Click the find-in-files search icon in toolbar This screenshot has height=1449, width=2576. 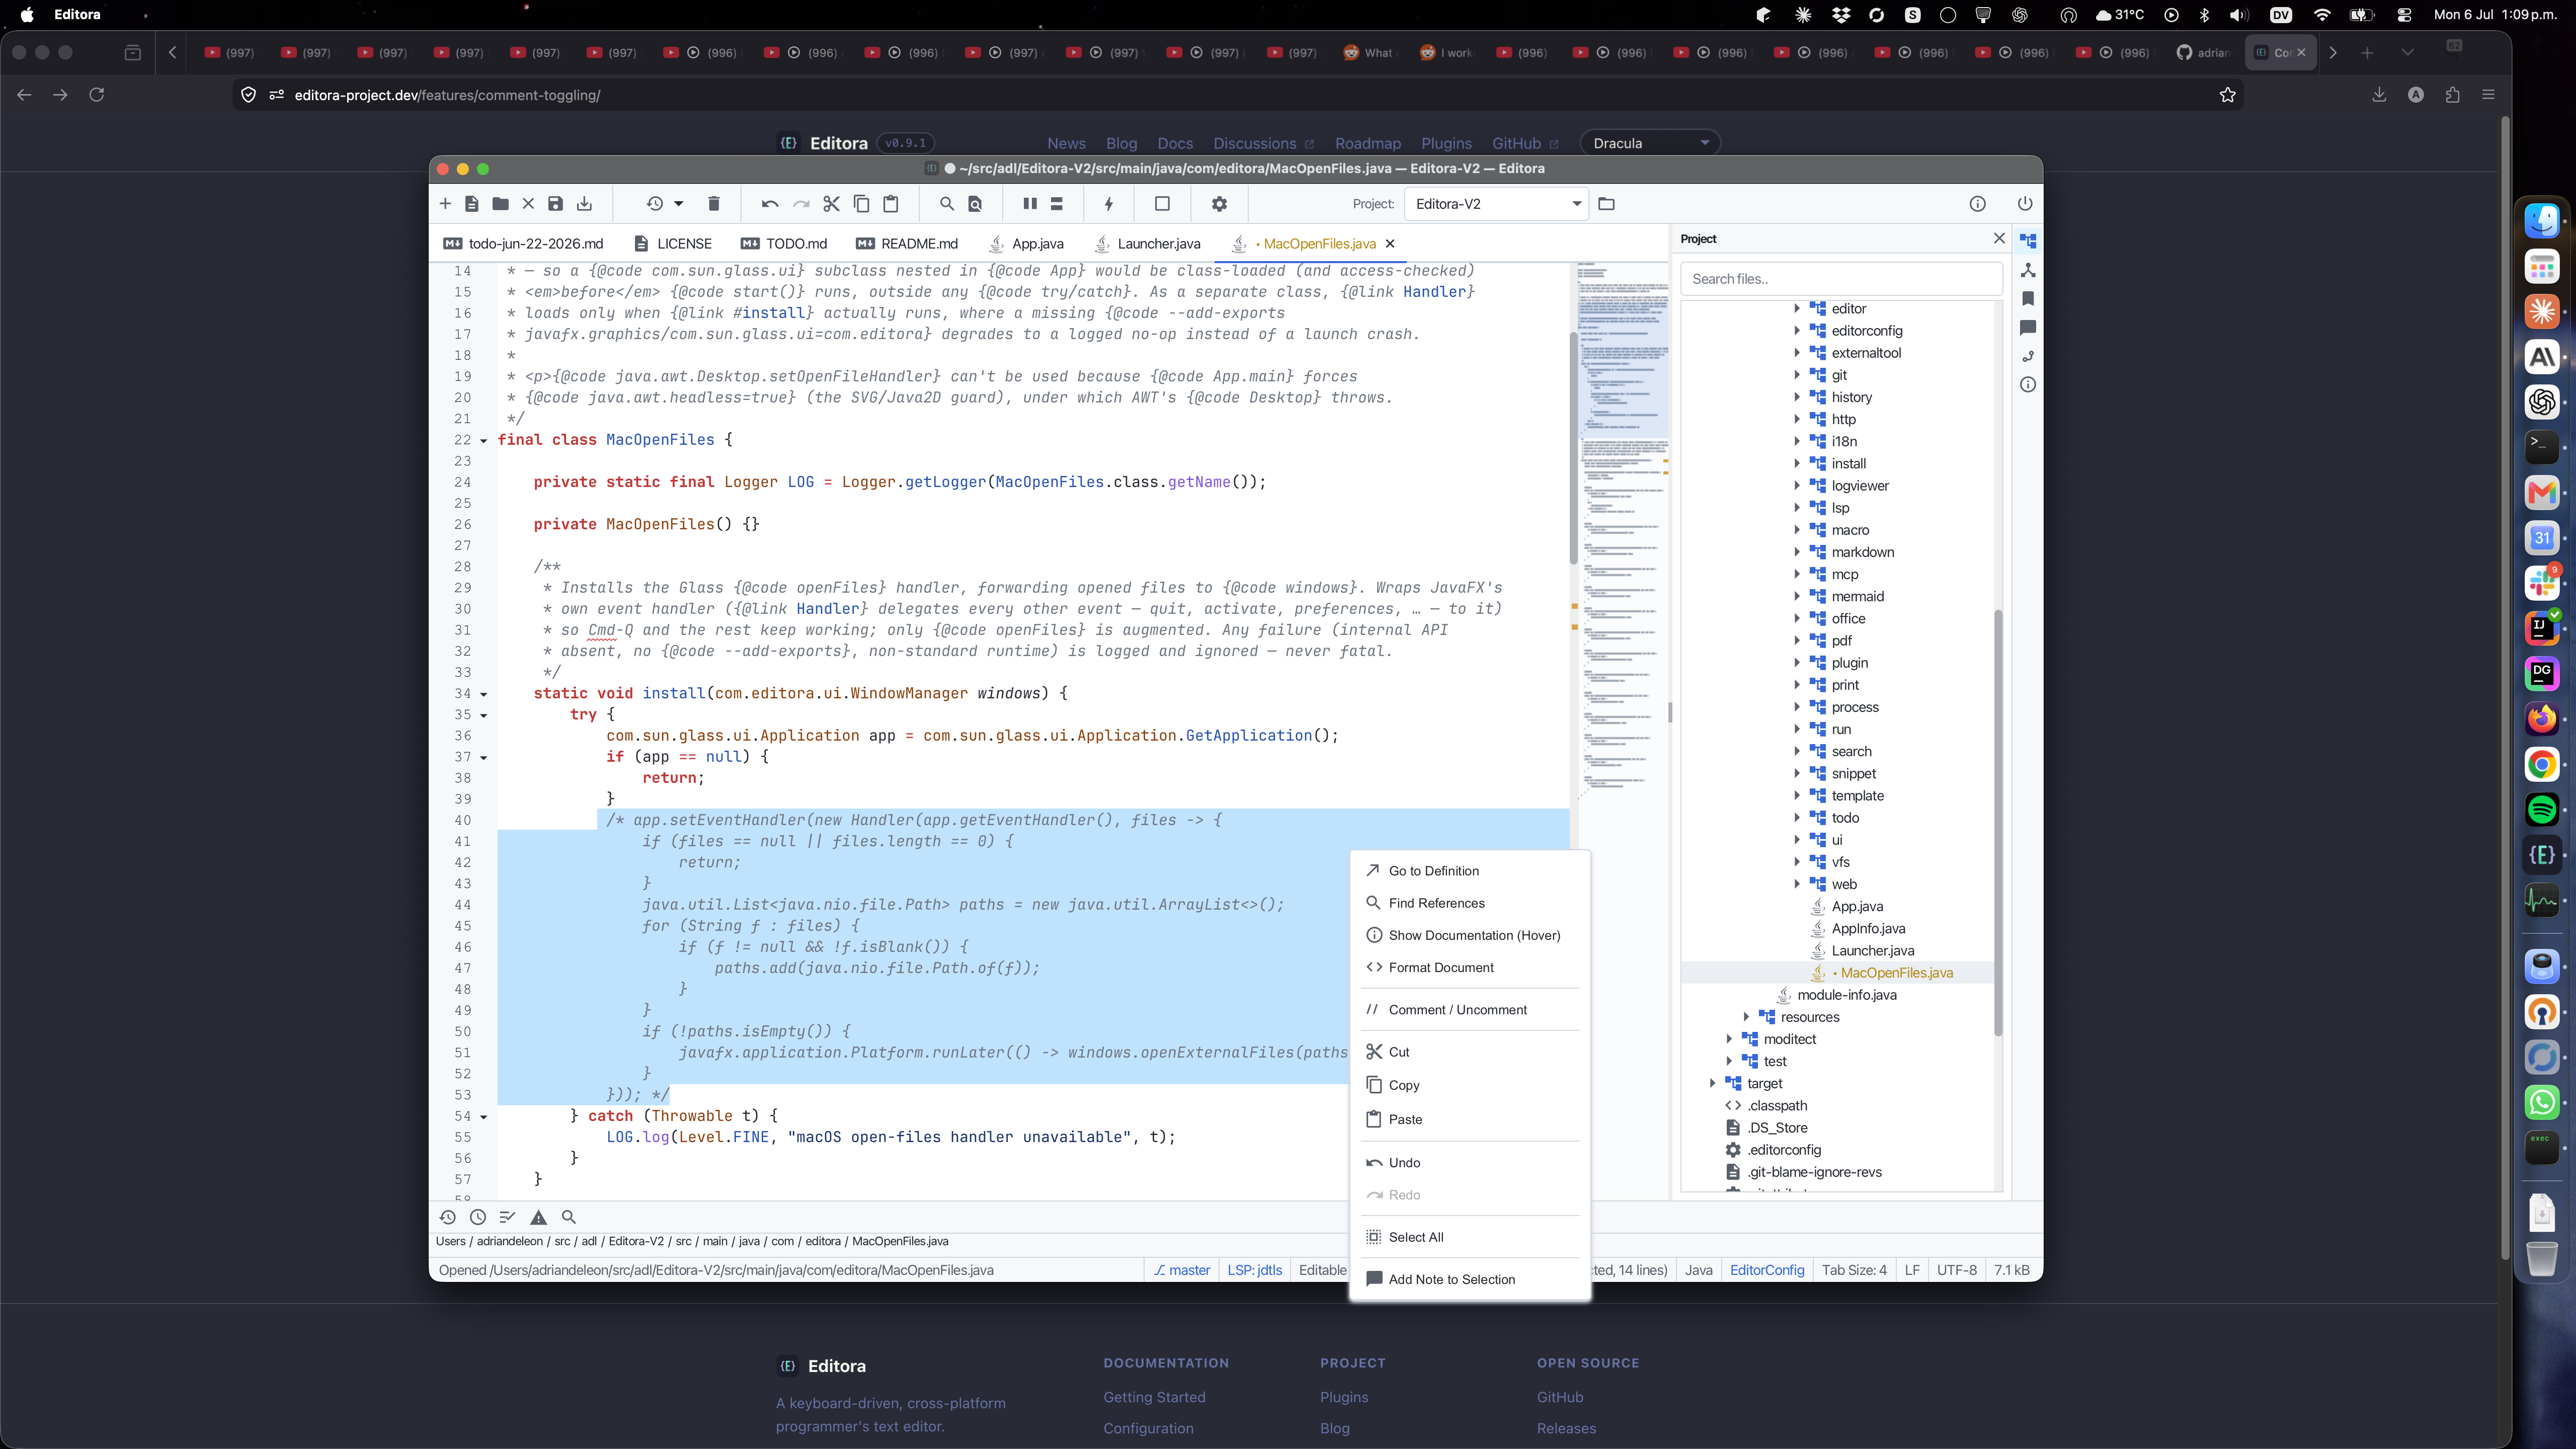click(975, 204)
